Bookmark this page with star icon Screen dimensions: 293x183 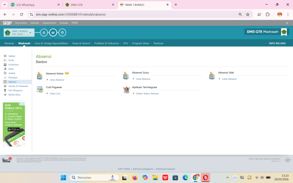[248, 14]
